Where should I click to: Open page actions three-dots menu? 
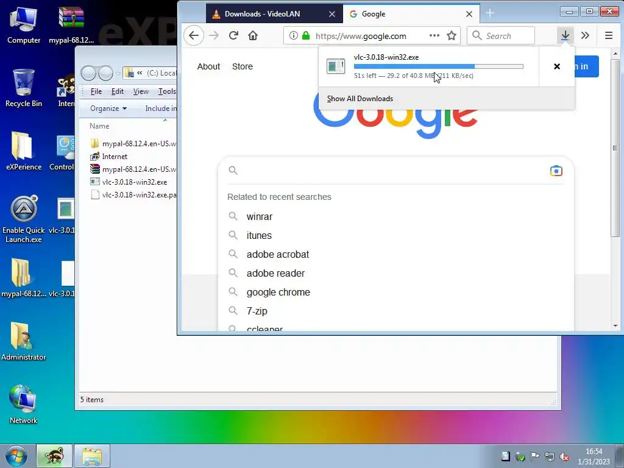tap(434, 36)
